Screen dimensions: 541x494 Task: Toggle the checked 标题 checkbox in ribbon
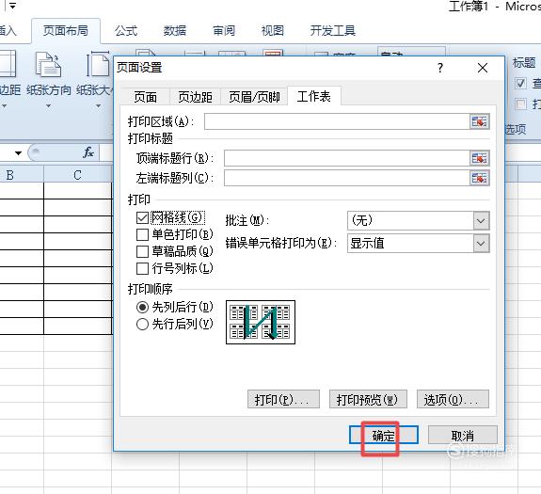[x=520, y=83]
